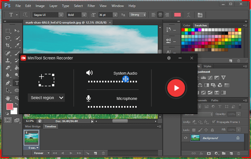251x159 pixels.
Task: Play the timeline animation
Action: point(71,153)
